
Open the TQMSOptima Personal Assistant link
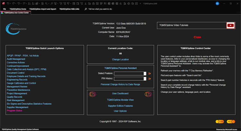121,68
